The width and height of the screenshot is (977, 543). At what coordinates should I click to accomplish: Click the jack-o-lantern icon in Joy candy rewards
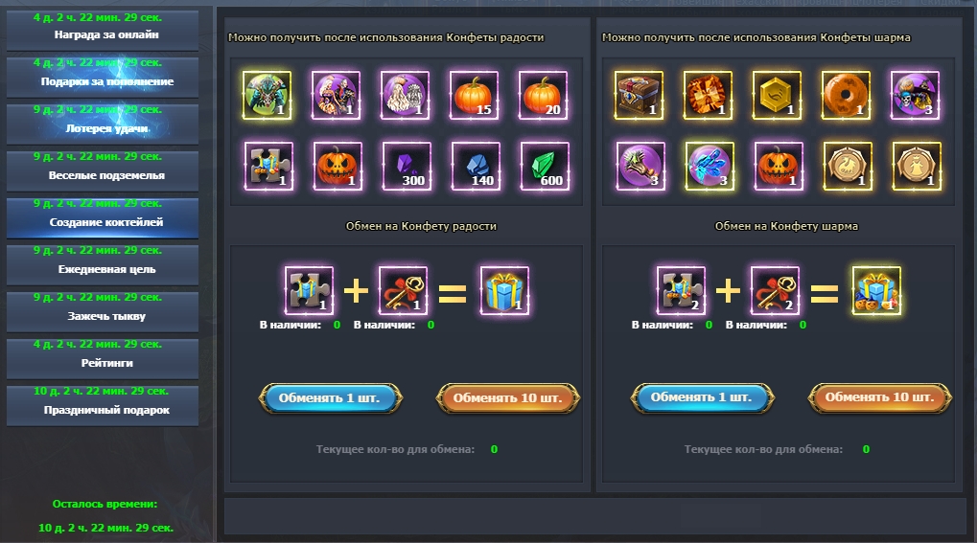click(x=337, y=167)
